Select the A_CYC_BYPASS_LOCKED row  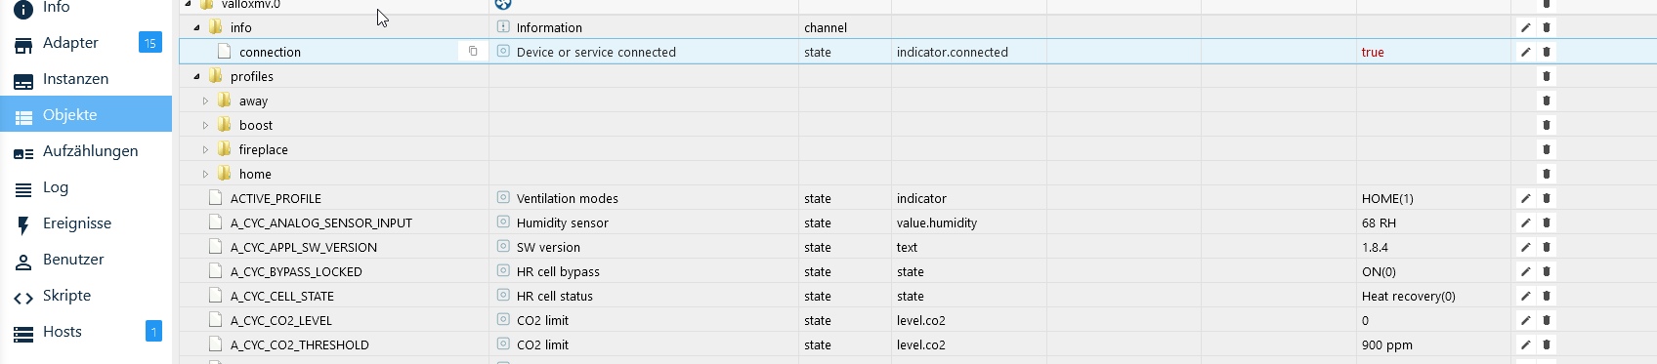918,271
